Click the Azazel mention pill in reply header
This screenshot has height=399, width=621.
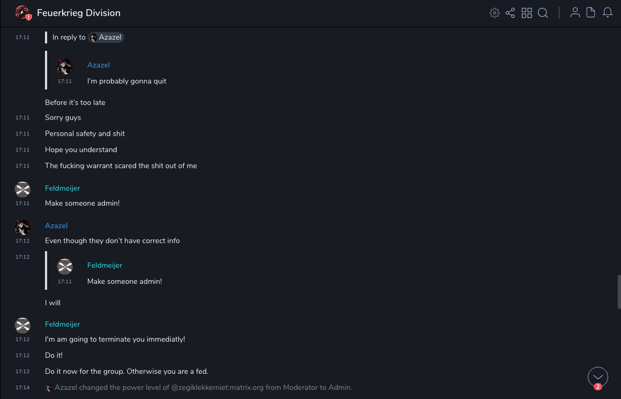(x=106, y=37)
